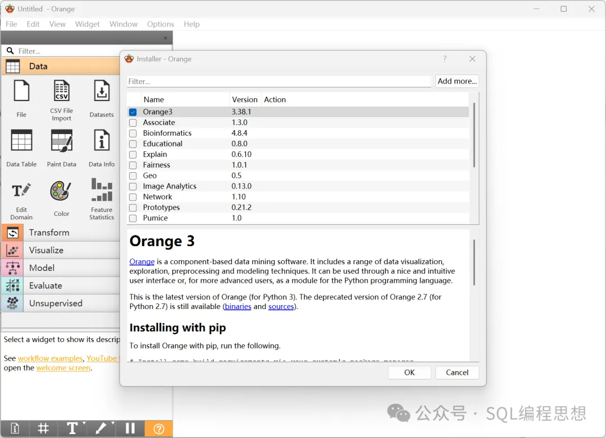Click the text annotation tool in bottom toolbar
The height and width of the screenshot is (438, 606).
(72, 428)
